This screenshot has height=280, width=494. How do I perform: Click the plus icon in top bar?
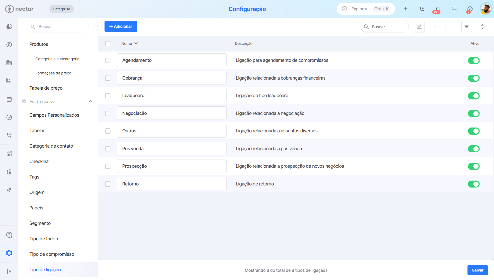tap(405, 9)
